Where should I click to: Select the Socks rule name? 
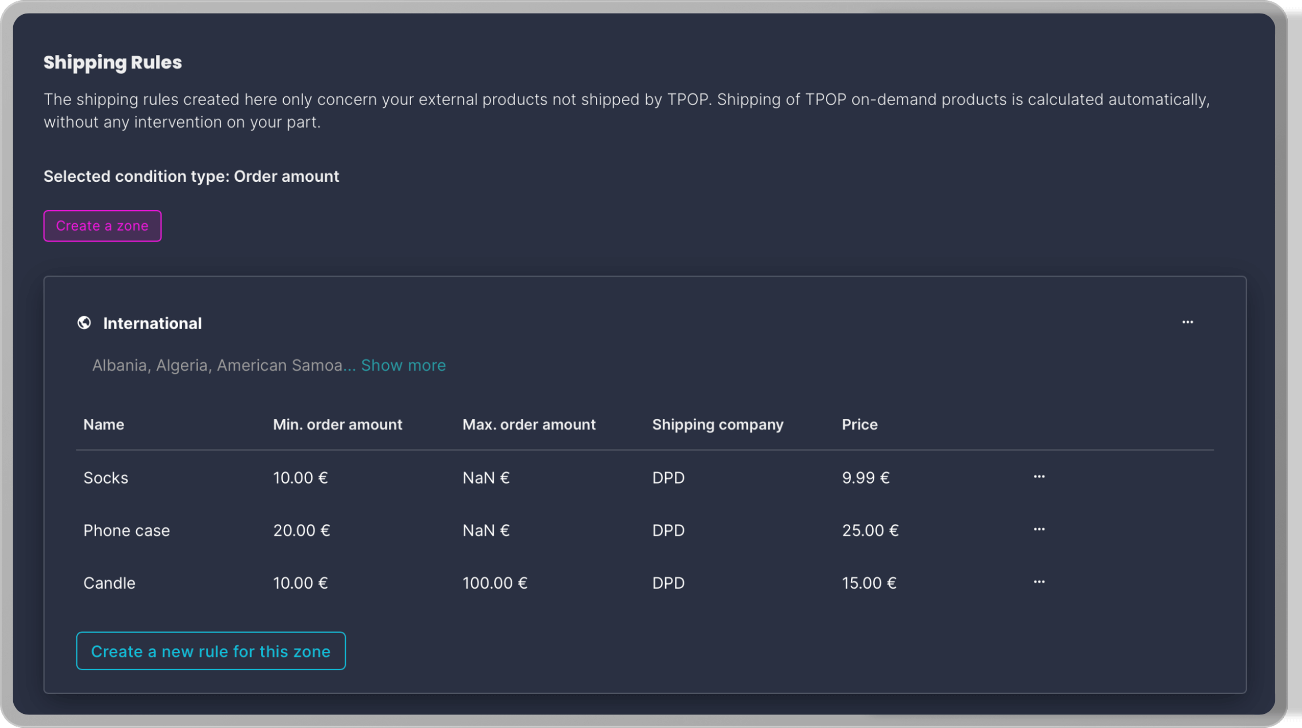[x=105, y=478]
